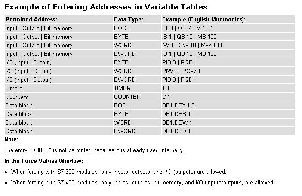Screen dimensions: 302x196
Task: Click the "Timers" address cell
Action: (x=14, y=88)
